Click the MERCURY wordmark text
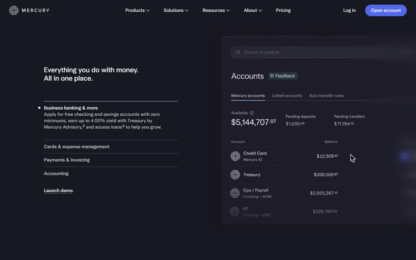This screenshot has height=260, width=416. (x=36, y=10)
